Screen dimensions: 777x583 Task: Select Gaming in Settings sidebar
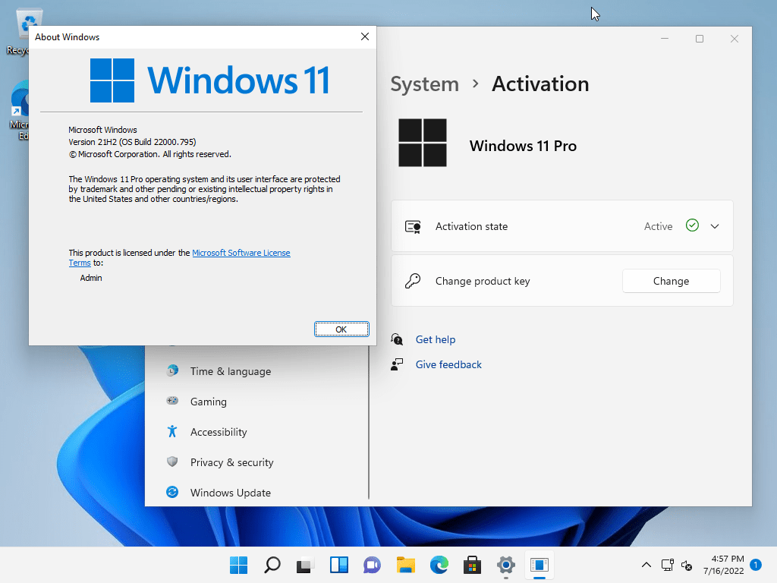click(x=208, y=402)
